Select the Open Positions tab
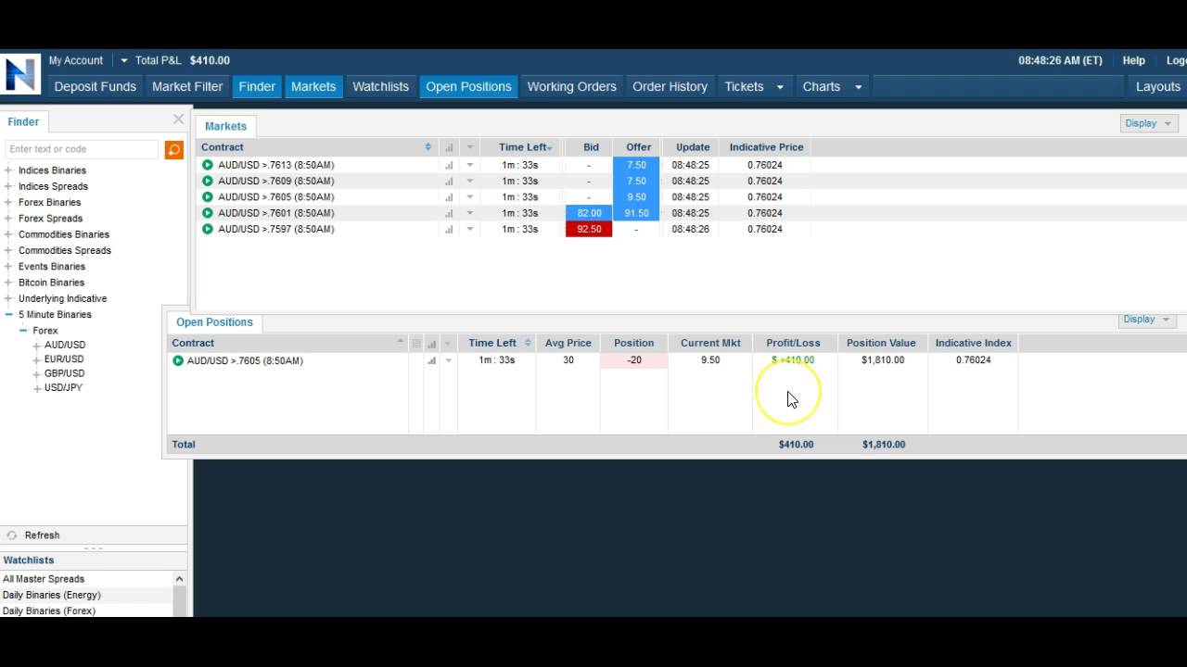Viewport: 1187px width, 667px height. (214, 322)
